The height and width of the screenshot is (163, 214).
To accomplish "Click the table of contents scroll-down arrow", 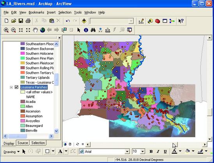I will (56, 131).
